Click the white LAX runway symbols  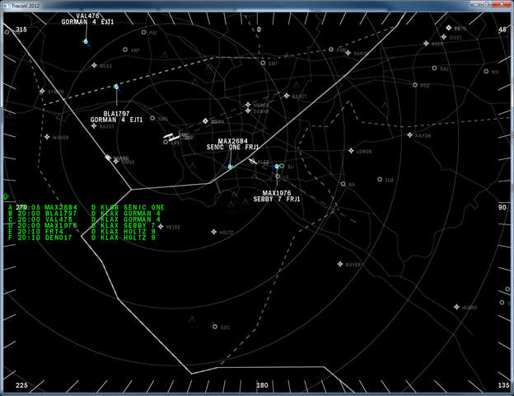pyautogui.click(x=172, y=137)
